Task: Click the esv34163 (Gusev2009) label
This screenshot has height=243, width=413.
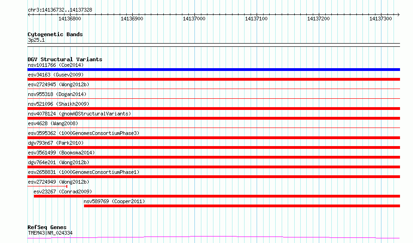Action: click(x=56, y=75)
